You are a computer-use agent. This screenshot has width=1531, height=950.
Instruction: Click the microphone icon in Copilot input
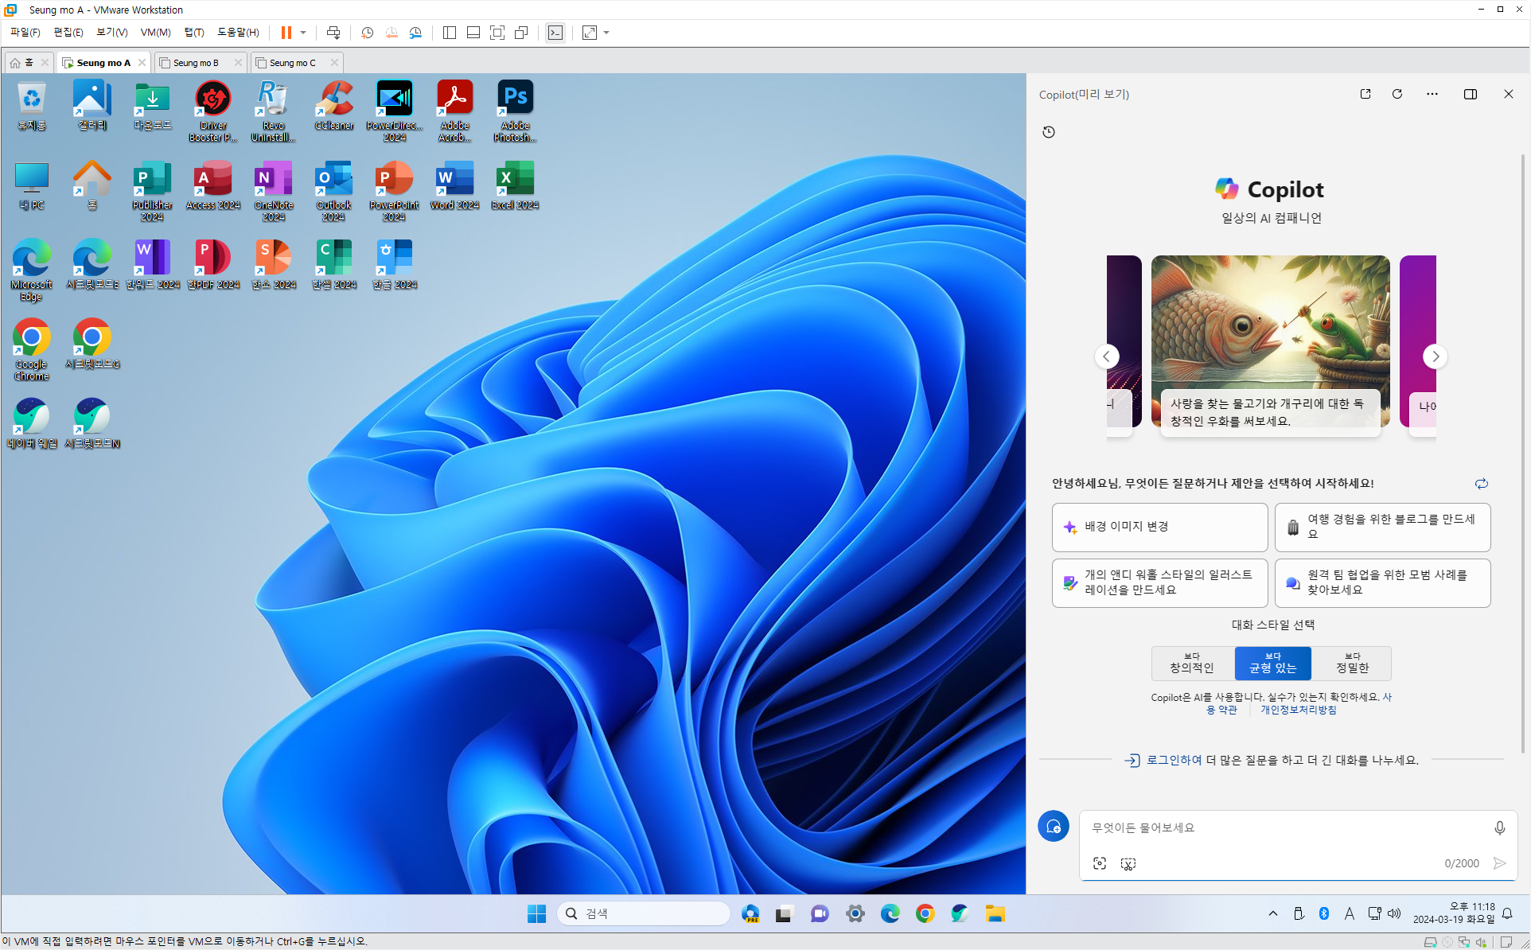coord(1499,828)
